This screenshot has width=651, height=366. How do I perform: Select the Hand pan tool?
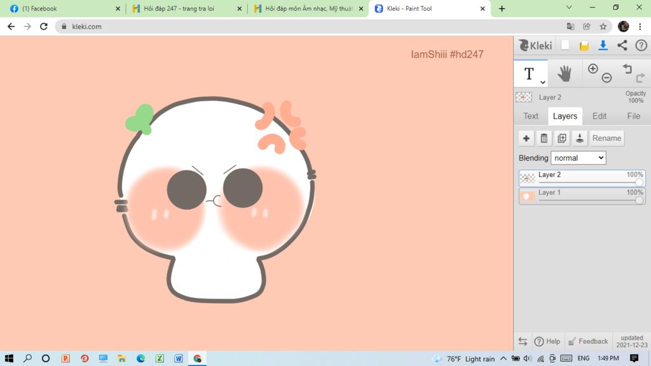click(565, 74)
